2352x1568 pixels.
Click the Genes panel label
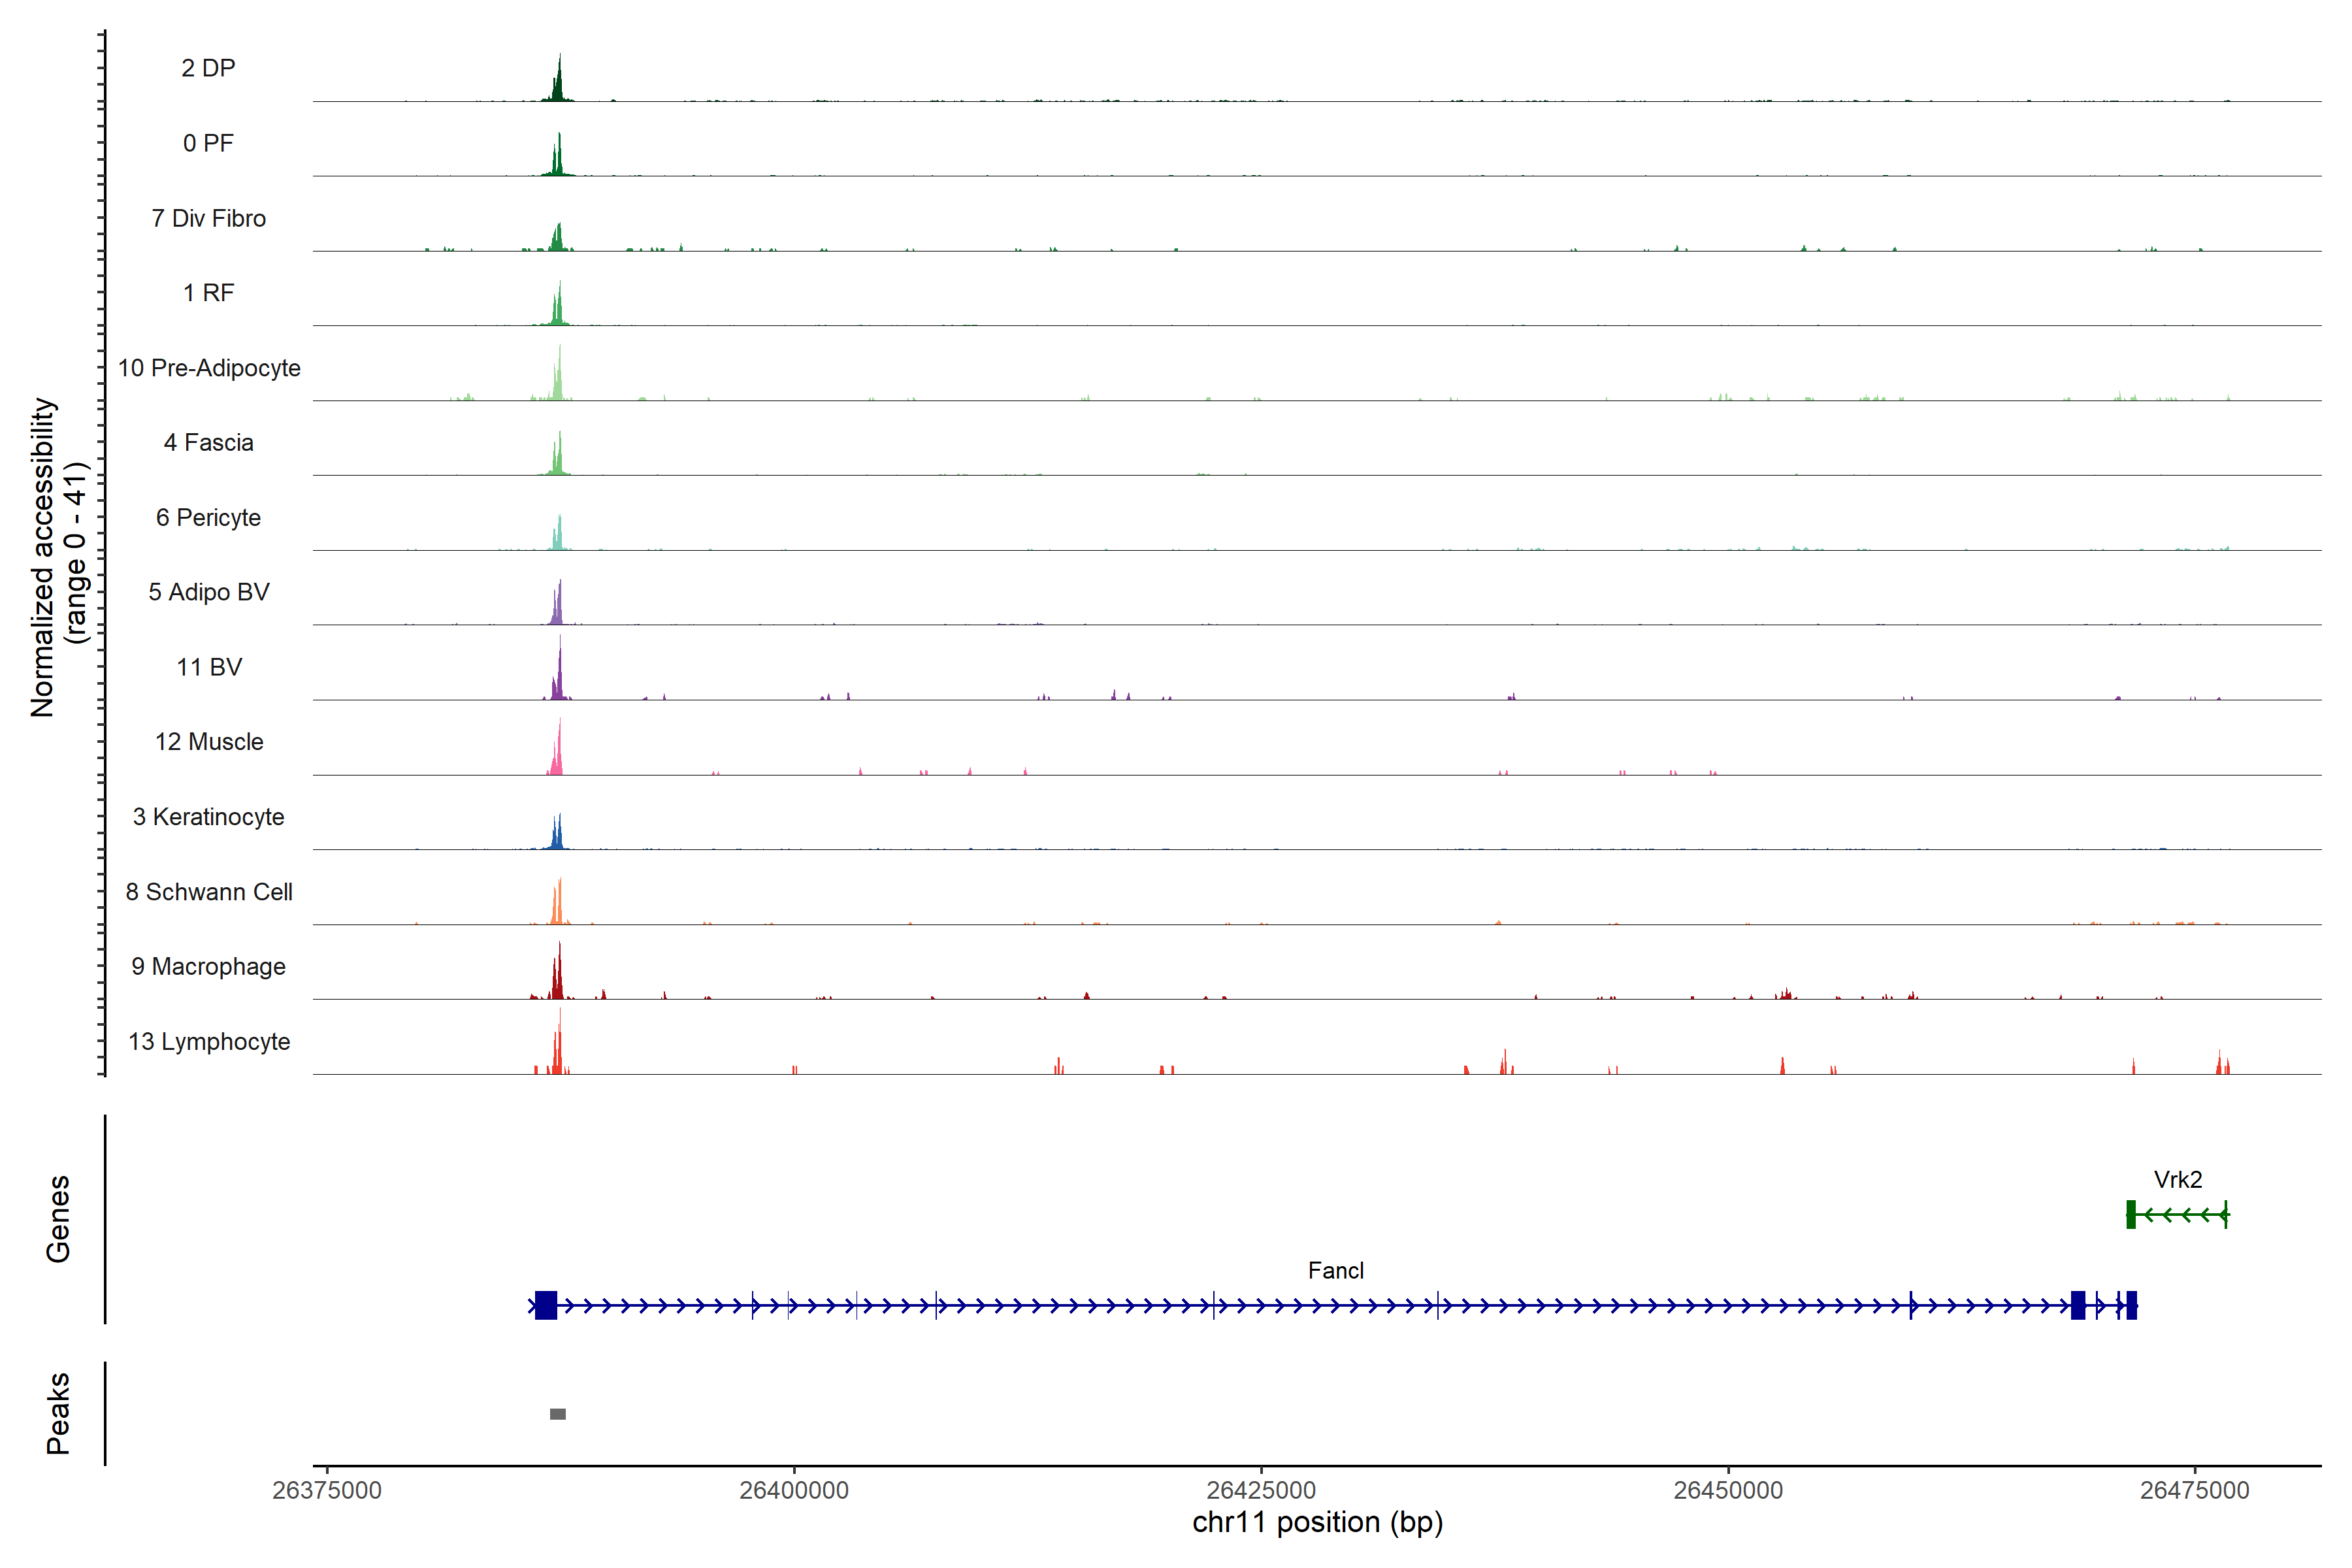pos(58,1218)
